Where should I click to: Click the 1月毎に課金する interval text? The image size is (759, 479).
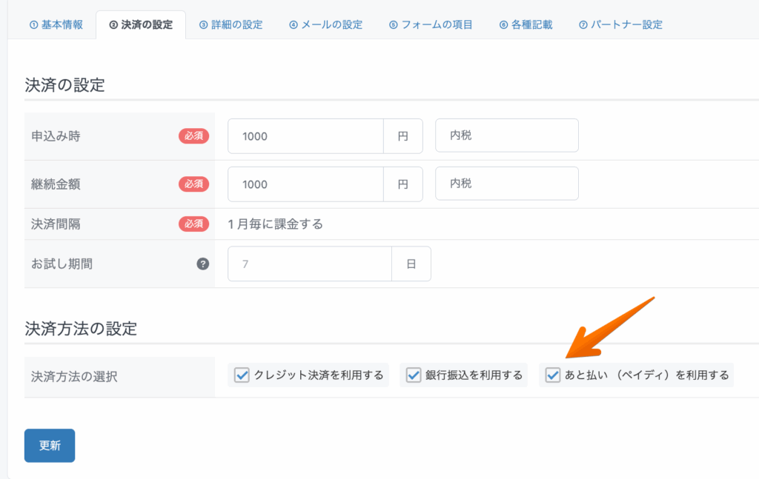[x=276, y=224]
